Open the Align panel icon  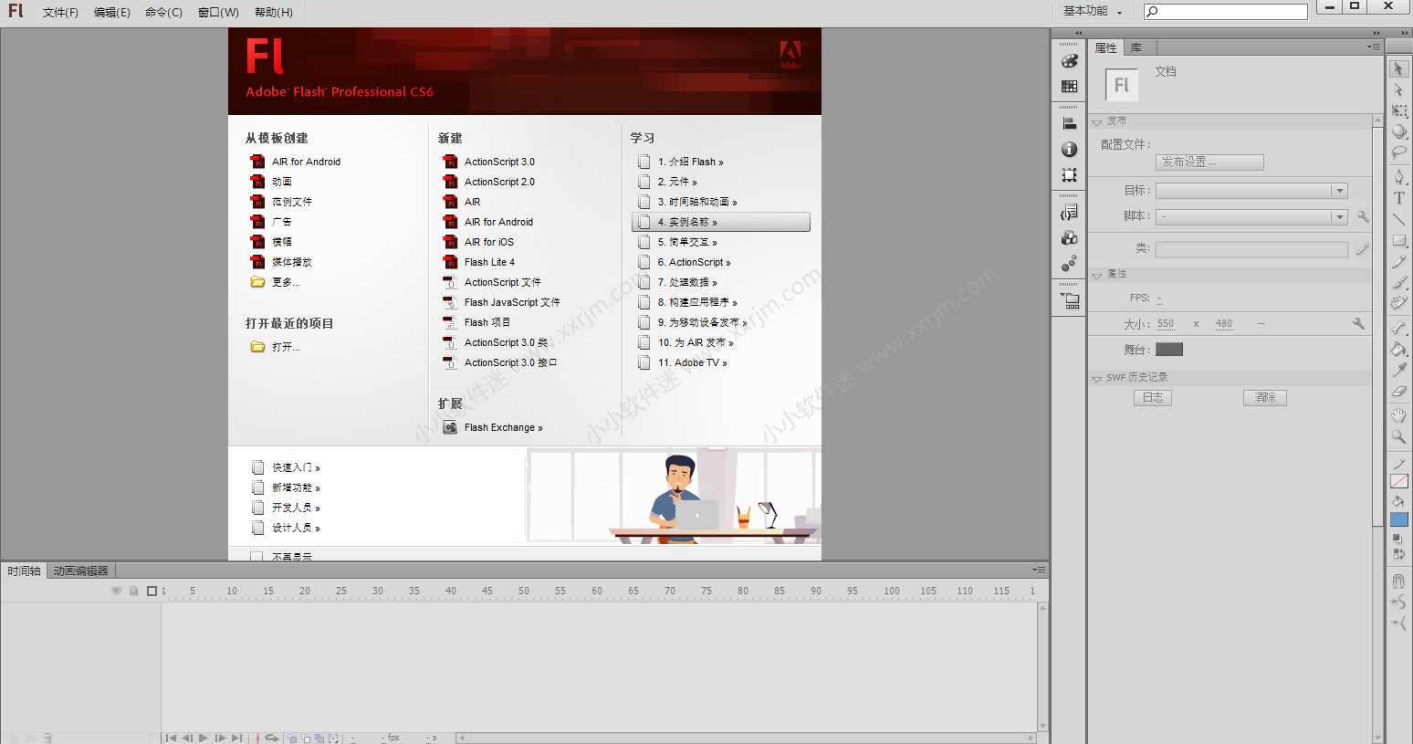[1069, 123]
